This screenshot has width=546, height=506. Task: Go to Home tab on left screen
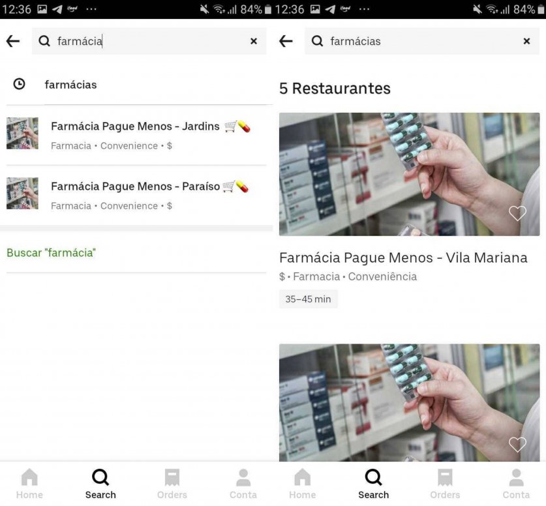coord(29,484)
